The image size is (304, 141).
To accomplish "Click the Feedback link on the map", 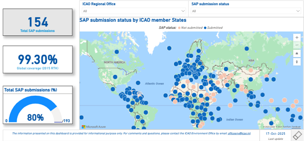I will [296, 127].
